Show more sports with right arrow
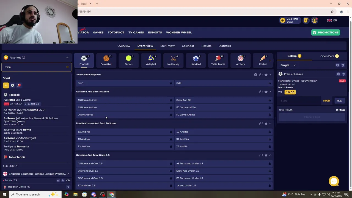This screenshot has width=352, height=198. [270, 61]
